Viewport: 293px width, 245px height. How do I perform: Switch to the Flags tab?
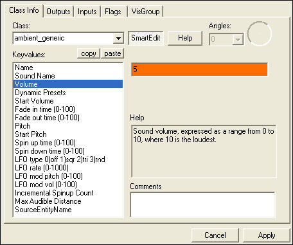coord(113,12)
